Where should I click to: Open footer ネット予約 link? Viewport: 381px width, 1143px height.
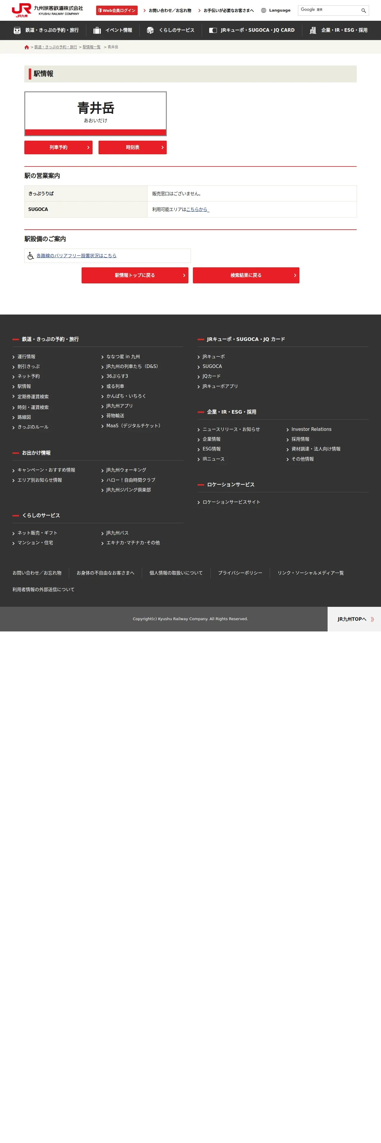(28, 376)
